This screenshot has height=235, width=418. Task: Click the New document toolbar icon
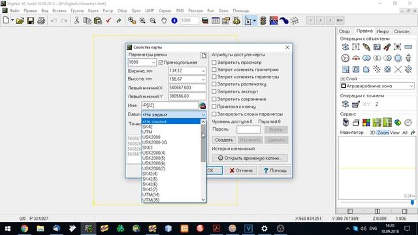[x=6, y=20]
